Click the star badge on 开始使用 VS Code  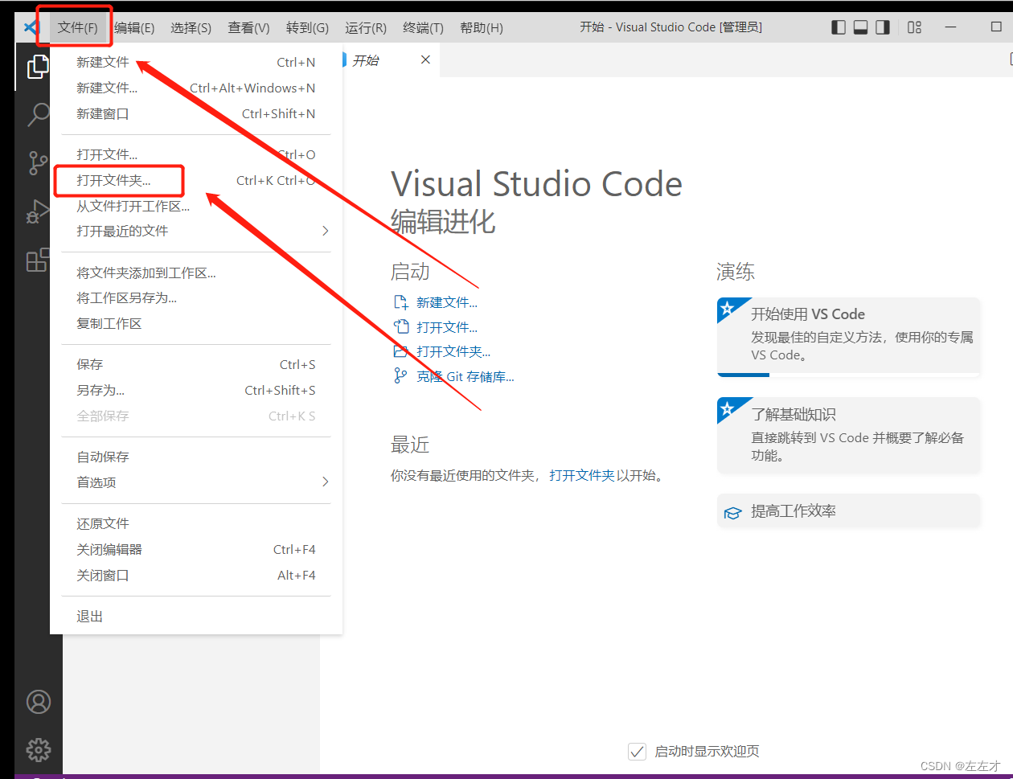coord(728,308)
